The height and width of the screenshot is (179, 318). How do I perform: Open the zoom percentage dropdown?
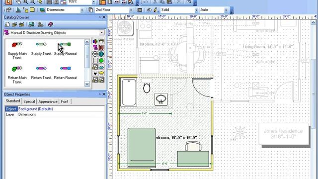tap(93, 2)
